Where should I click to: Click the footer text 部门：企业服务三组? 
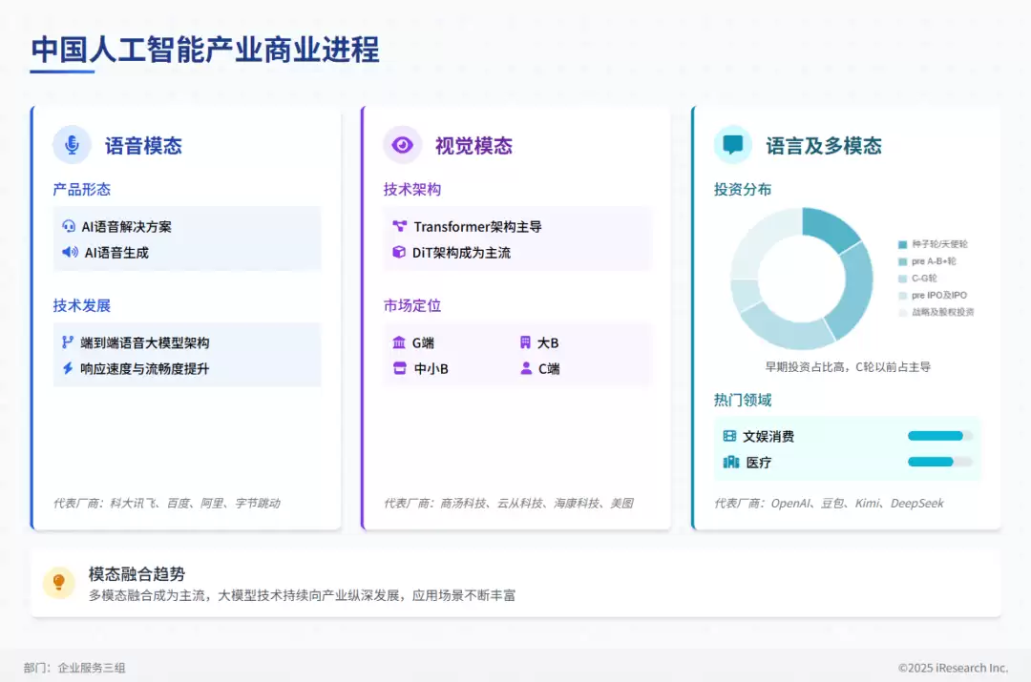pos(74,668)
